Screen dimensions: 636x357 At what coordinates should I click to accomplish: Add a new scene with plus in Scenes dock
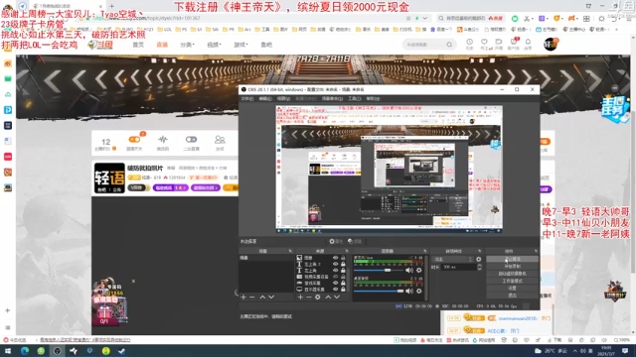243,297
